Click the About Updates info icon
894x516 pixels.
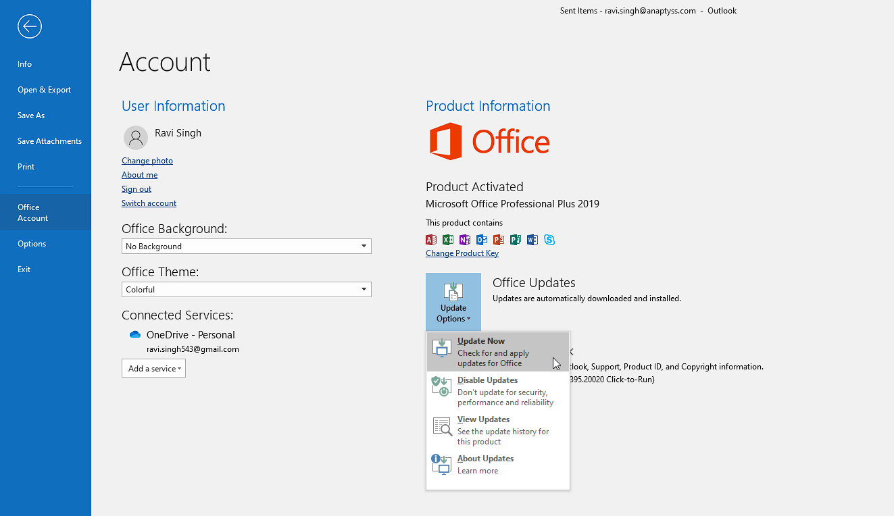click(x=441, y=464)
